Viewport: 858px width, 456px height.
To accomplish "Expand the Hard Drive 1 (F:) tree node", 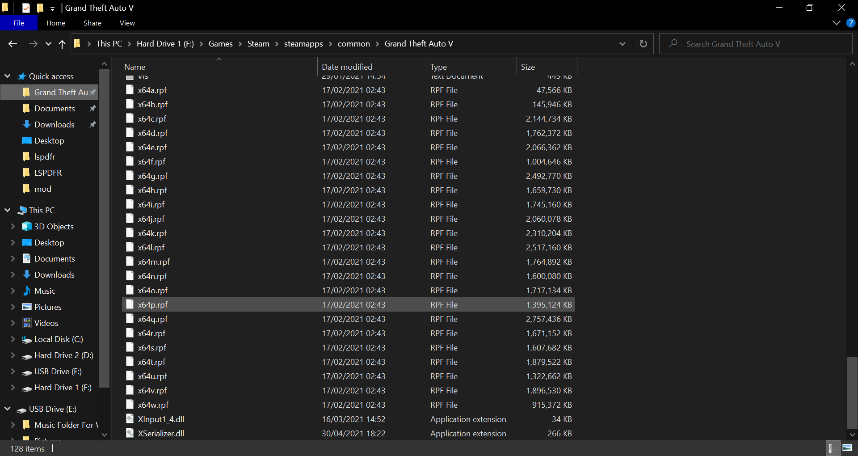I will (x=13, y=388).
